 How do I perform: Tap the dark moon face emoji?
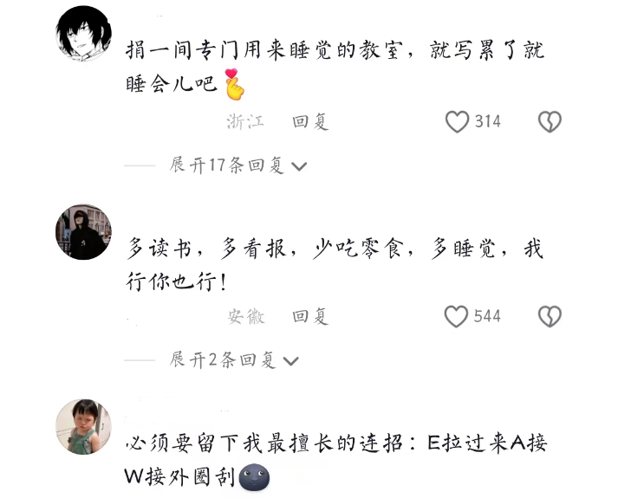[254, 477]
